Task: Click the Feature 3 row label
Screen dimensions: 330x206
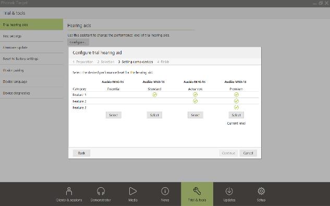Action: (x=79, y=107)
